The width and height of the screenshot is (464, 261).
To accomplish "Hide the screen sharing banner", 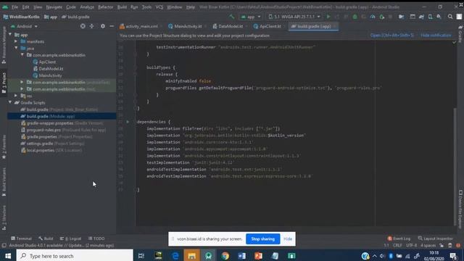I will point(288,239).
